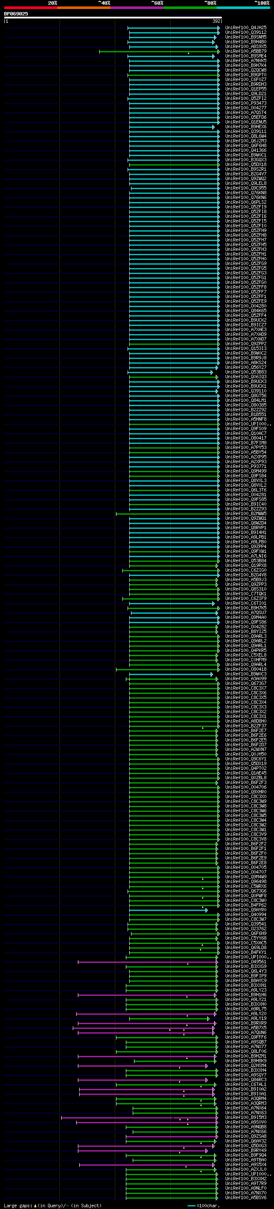Select the query ID BP069025
Viewport: 274px width, 1209px height.
click(16, 14)
